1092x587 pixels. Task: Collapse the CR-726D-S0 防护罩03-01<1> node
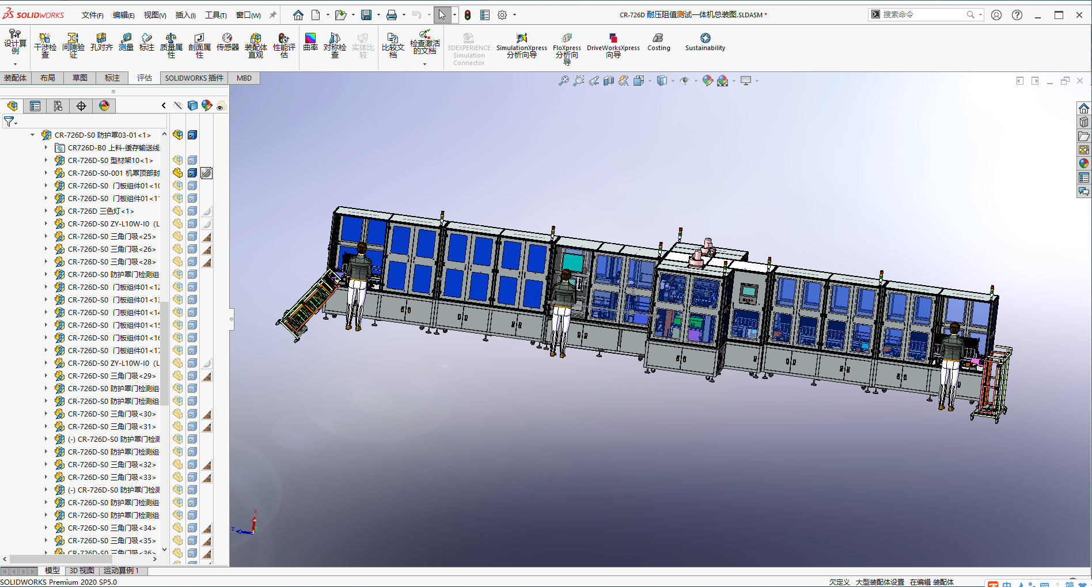(x=33, y=135)
